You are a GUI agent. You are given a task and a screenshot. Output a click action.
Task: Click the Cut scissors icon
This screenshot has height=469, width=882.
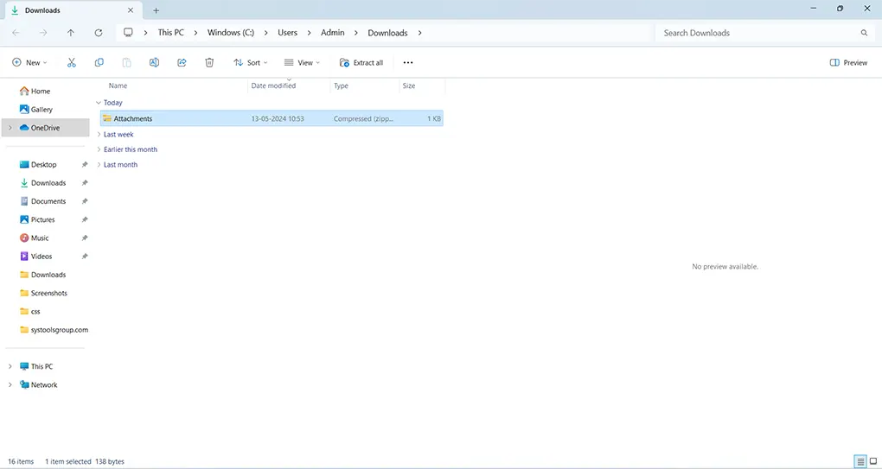click(x=72, y=62)
